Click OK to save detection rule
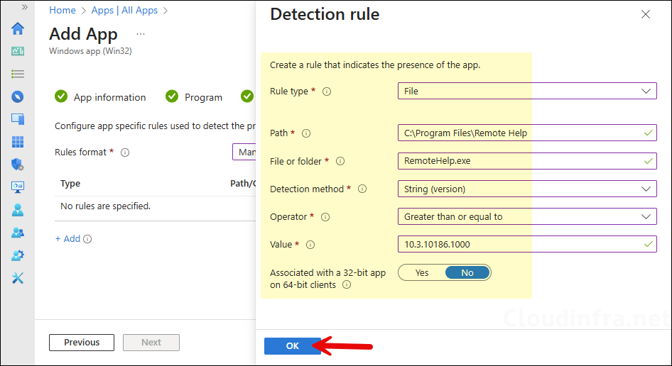Screen dimensions: 672x366 point(293,345)
